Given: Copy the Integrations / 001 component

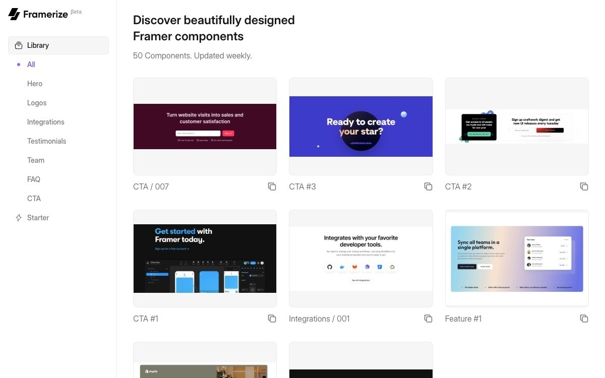Looking at the screenshot, I should (x=428, y=319).
